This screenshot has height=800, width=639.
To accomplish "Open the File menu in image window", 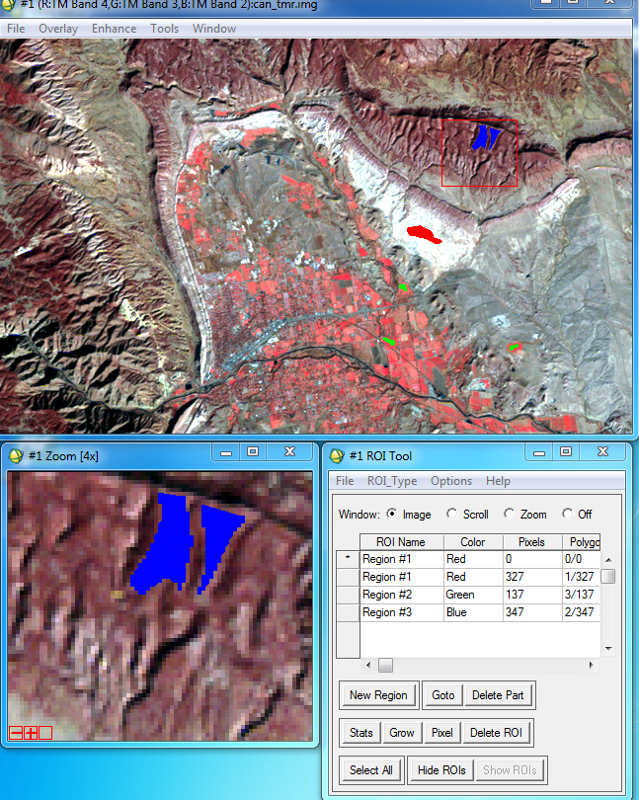I will 16,29.
